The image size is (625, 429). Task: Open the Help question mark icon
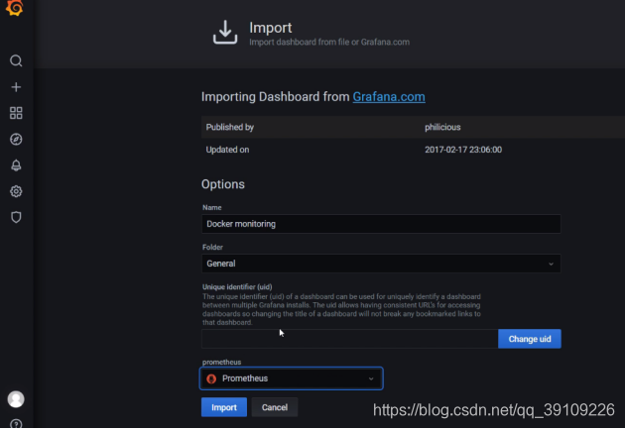pos(16,423)
